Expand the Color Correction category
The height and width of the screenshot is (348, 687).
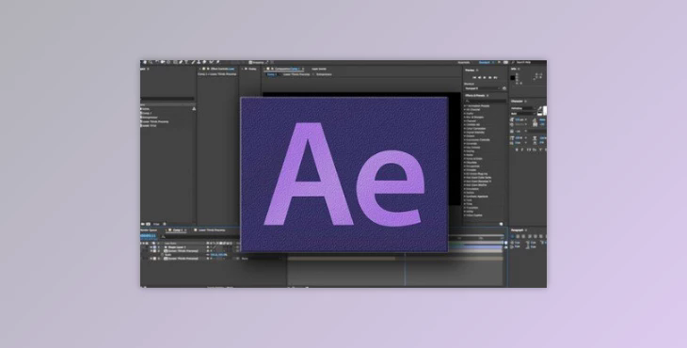[x=465, y=129]
